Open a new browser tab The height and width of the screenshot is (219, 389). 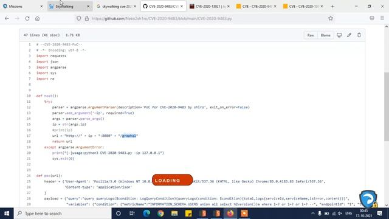click(x=332, y=7)
